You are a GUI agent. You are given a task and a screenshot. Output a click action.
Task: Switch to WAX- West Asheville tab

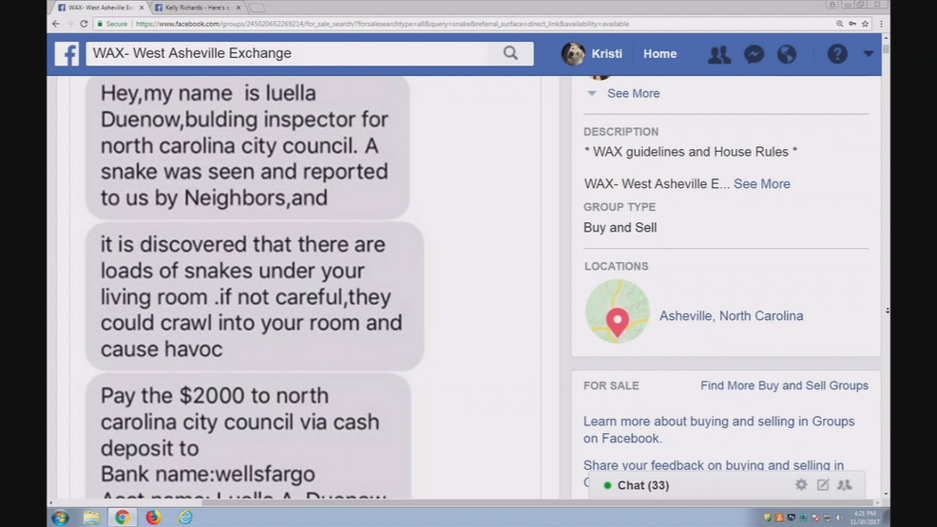pyautogui.click(x=100, y=8)
